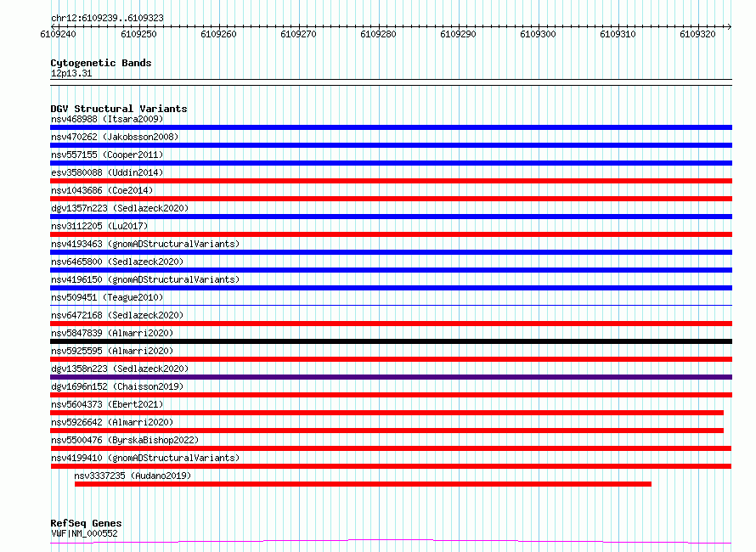Click the RefSeq Genes track title
756x552 pixels.
click(x=86, y=523)
